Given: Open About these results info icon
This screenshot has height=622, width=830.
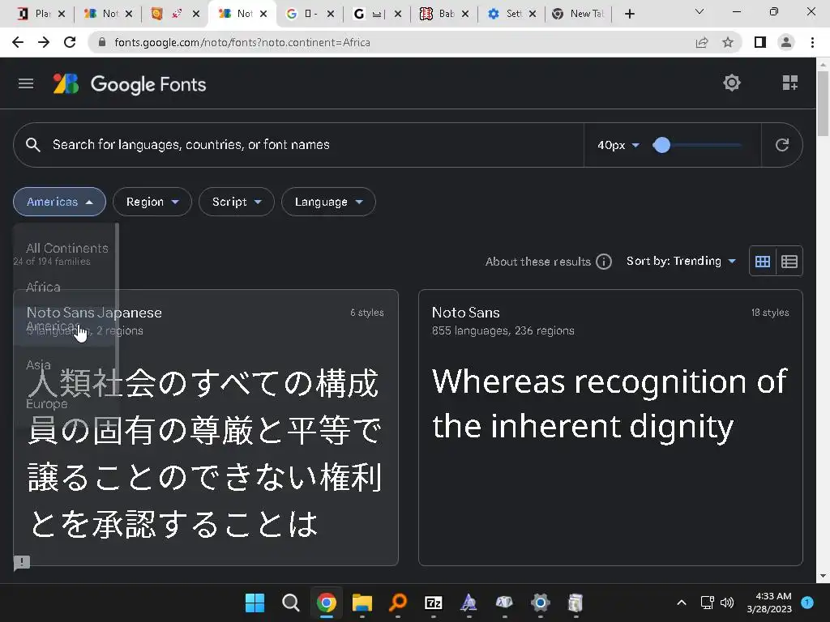Looking at the screenshot, I should click(603, 262).
